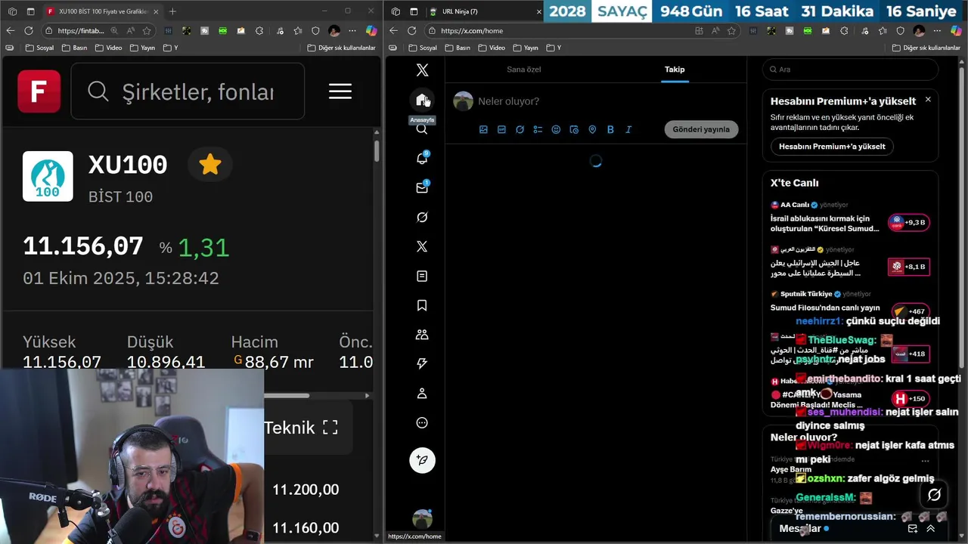This screenshot has height=544, width=968.
Task: Click Copilot icon in left browser toolbar
Action: click(x=371, y=30)
